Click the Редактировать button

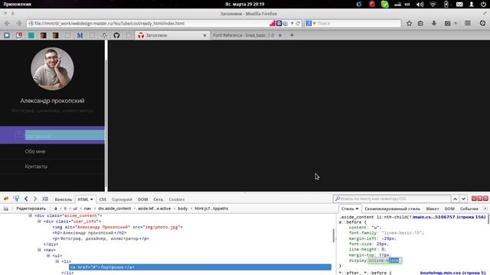31,209
